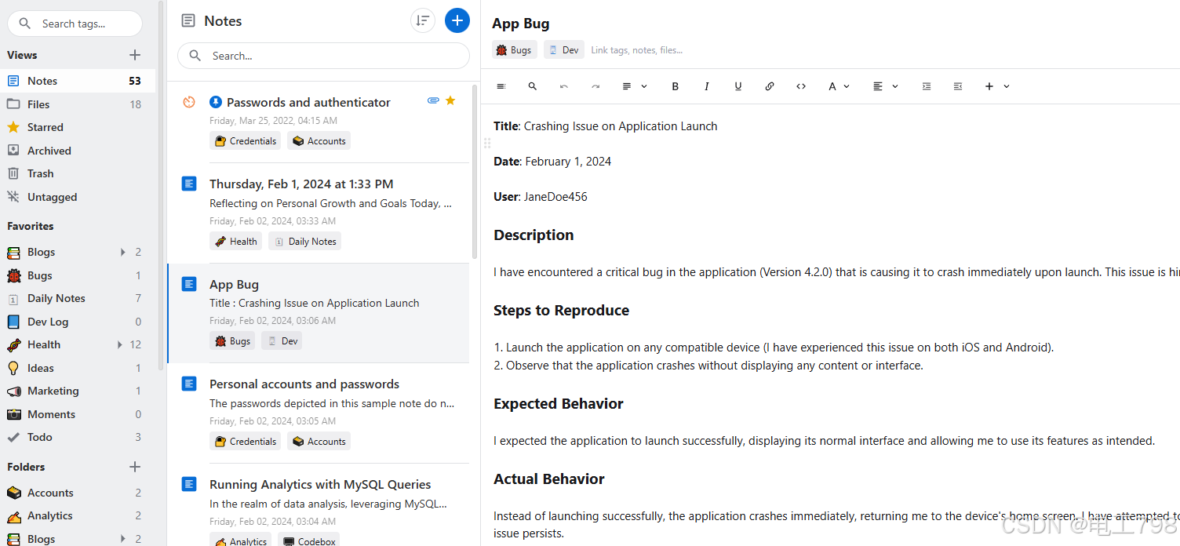Open the Files view
1180x546 pixels.
tap(78, 104)
